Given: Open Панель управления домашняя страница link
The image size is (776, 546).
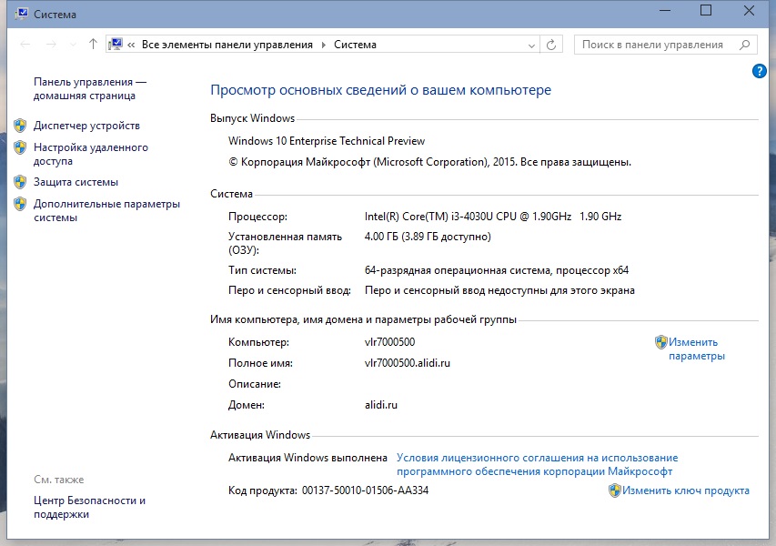Looking at the screenshot, I should pyautogui.click(x=89, y=88).
